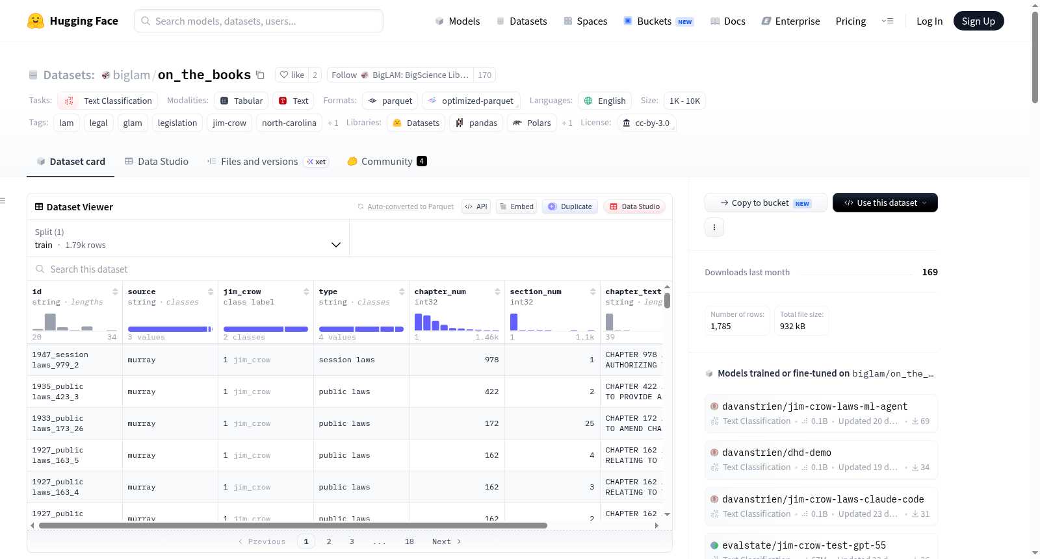Click the jim-crow tag
Screen dimensions: 1040x559
(229, 123)
